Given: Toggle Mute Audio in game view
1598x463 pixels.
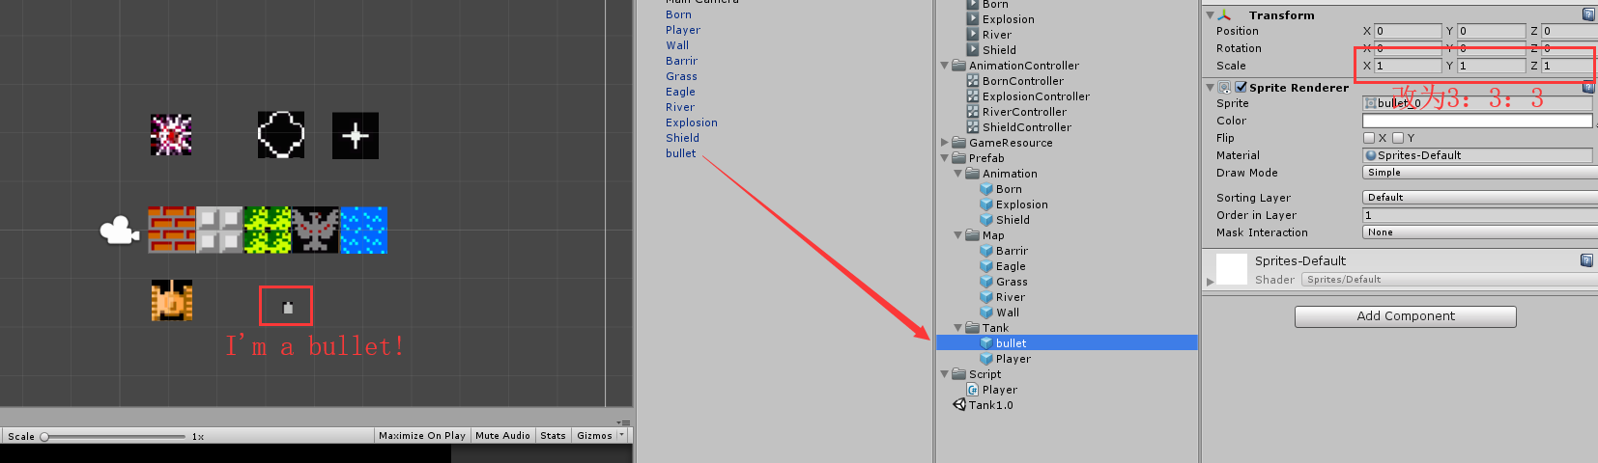Looking at the screenshot, I should click(x=502, y=436).
